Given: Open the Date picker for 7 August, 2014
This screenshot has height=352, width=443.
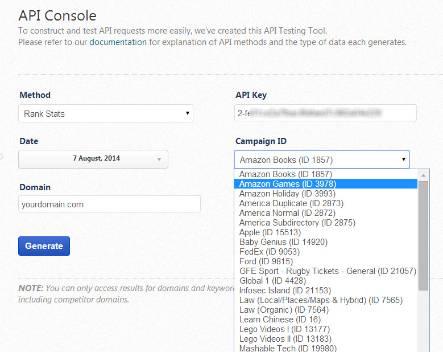Looking at the screenshot, I should [93, 159].
